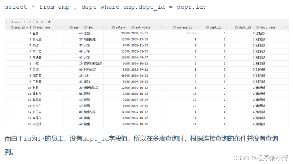Jump to last page icon
Screen dimensions: 293x164
tap(30, 22)
